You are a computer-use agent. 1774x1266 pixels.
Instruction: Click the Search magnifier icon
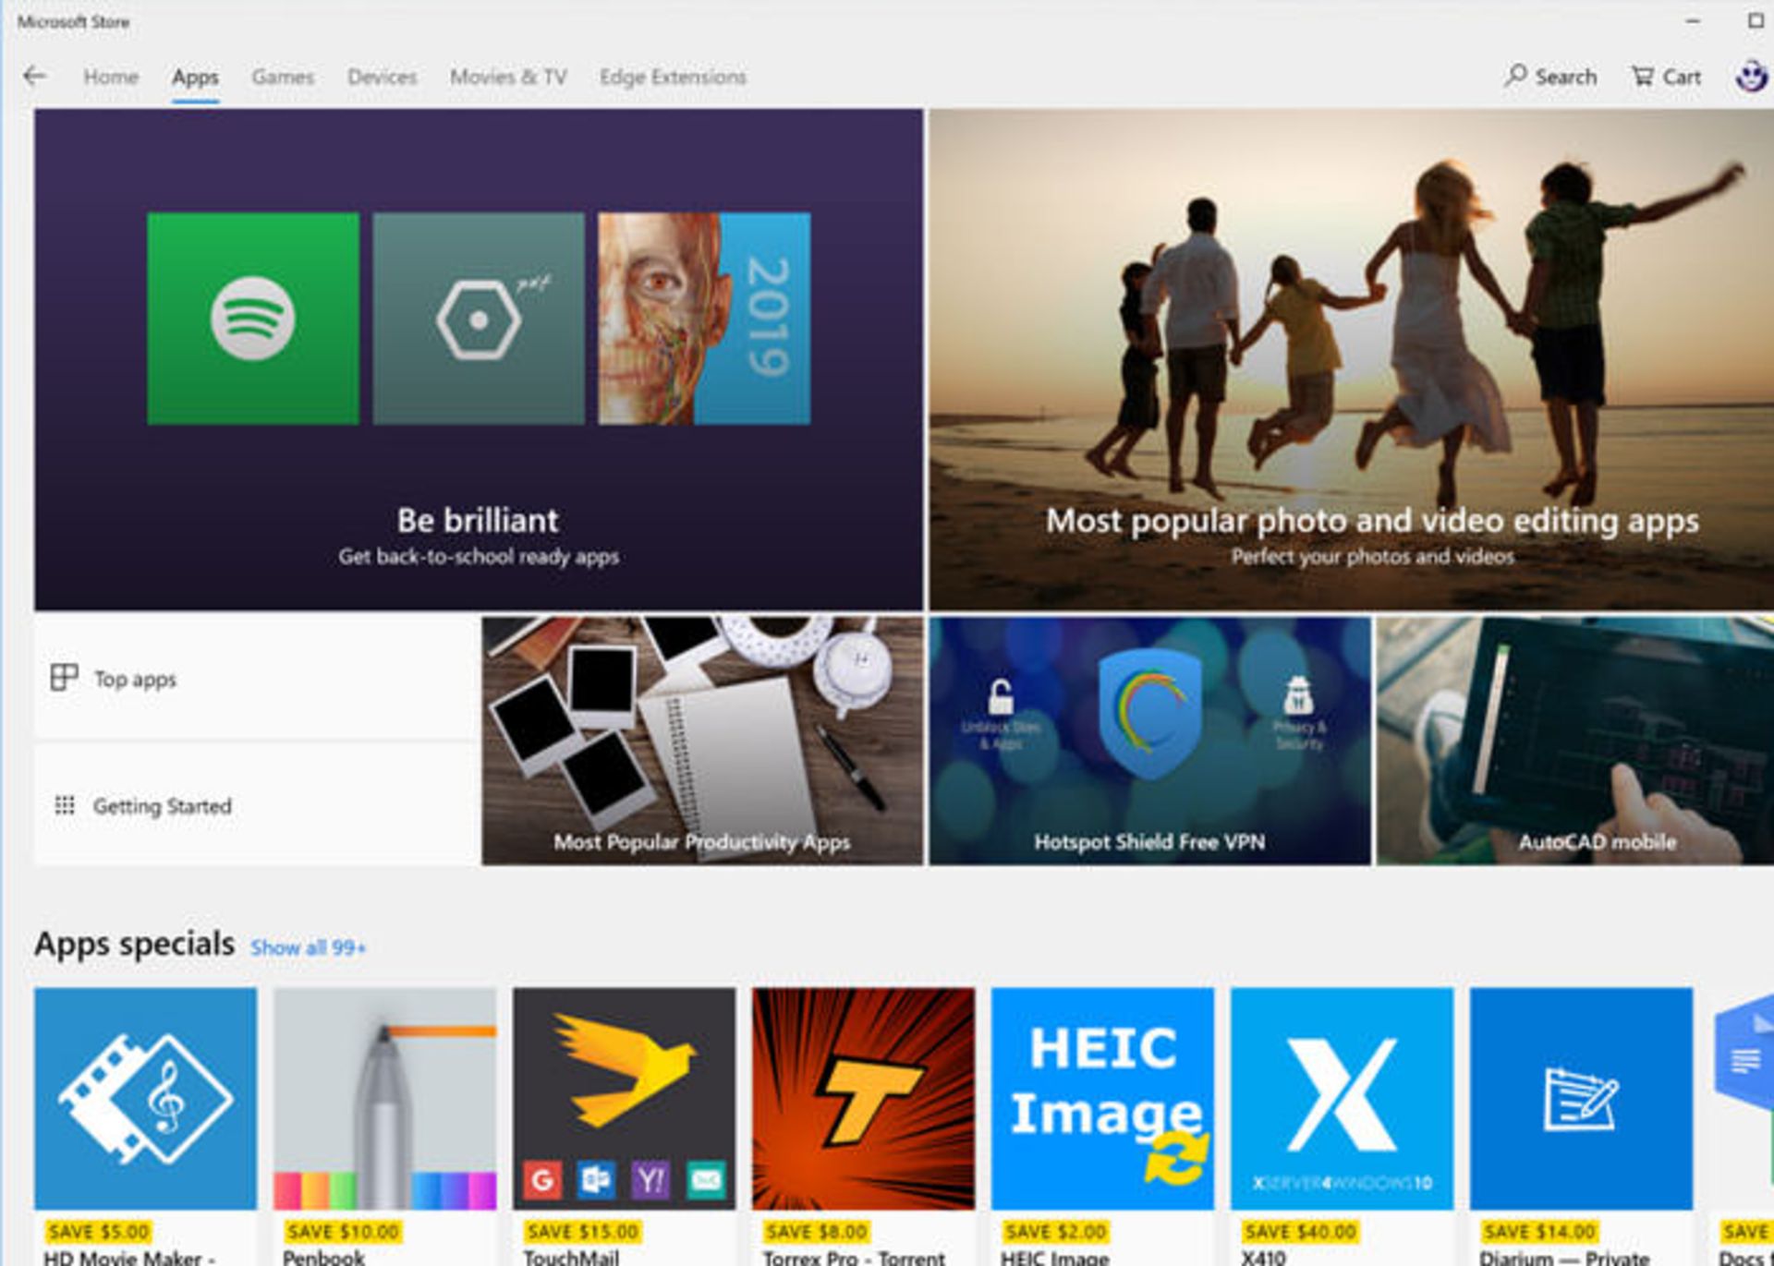(x=1515, y=75)
